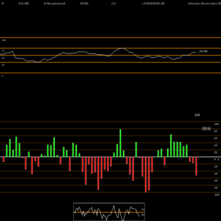
Task: Click the current RSI value 58.06
Action: click(203, 51)
